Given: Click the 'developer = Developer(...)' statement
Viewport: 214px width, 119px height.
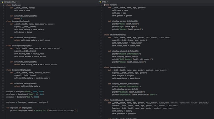Looking at the screenshot, I should [x=25, y=94].
